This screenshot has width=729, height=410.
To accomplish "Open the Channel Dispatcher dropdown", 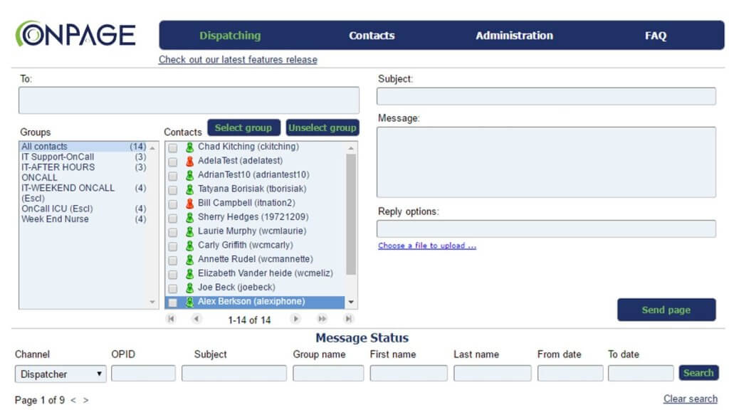I will point(61,374).
